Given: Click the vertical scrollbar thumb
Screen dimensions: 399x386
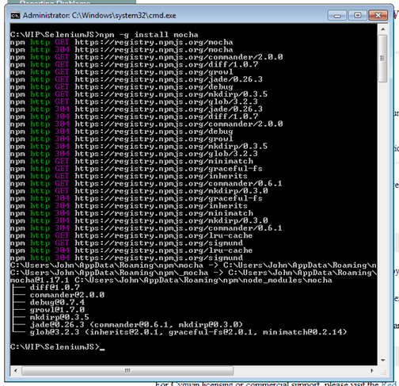Looking at the screenshot, I should point(382,58).
